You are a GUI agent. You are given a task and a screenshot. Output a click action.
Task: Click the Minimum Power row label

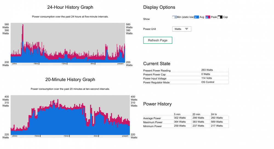(x=152, y=126)
